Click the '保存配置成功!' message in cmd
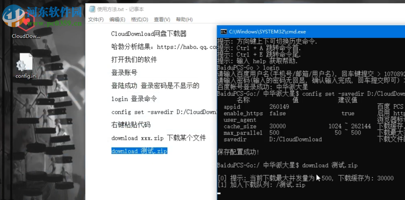The image size is (405, 200). pos(238,152)
